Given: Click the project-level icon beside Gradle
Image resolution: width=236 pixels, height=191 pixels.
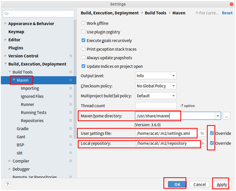Looking at the screenshot, I should tap(71, 129).
